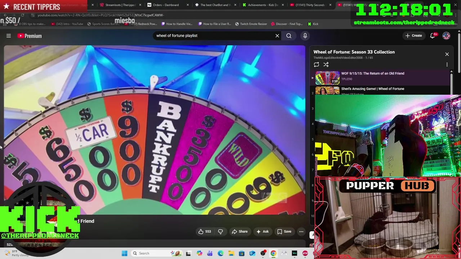This screenshot has height=259, width=461.
Task: Open the YouTube account avatar menu
Action: click(x=446, y=36)
